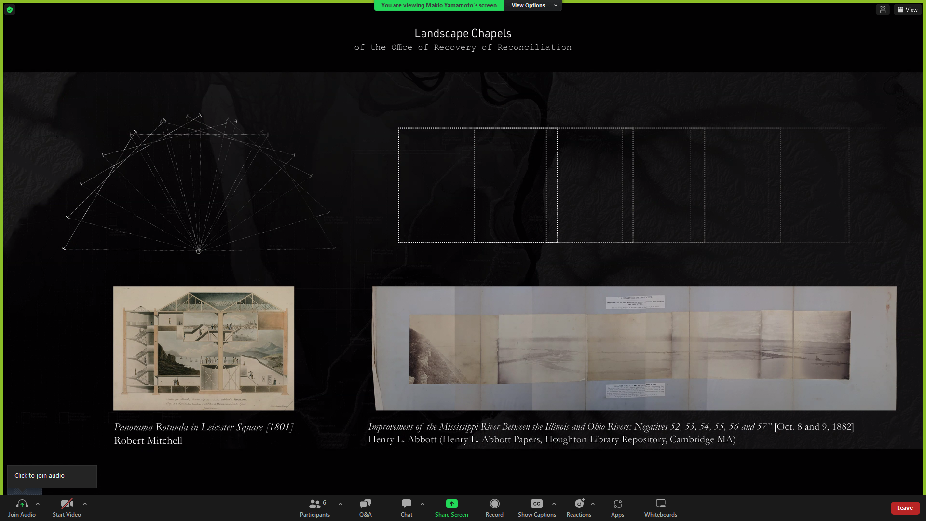Click the red Leave button
Image resolution: width=926 pixels, height=521 pixels.
(x=905, y=508)
